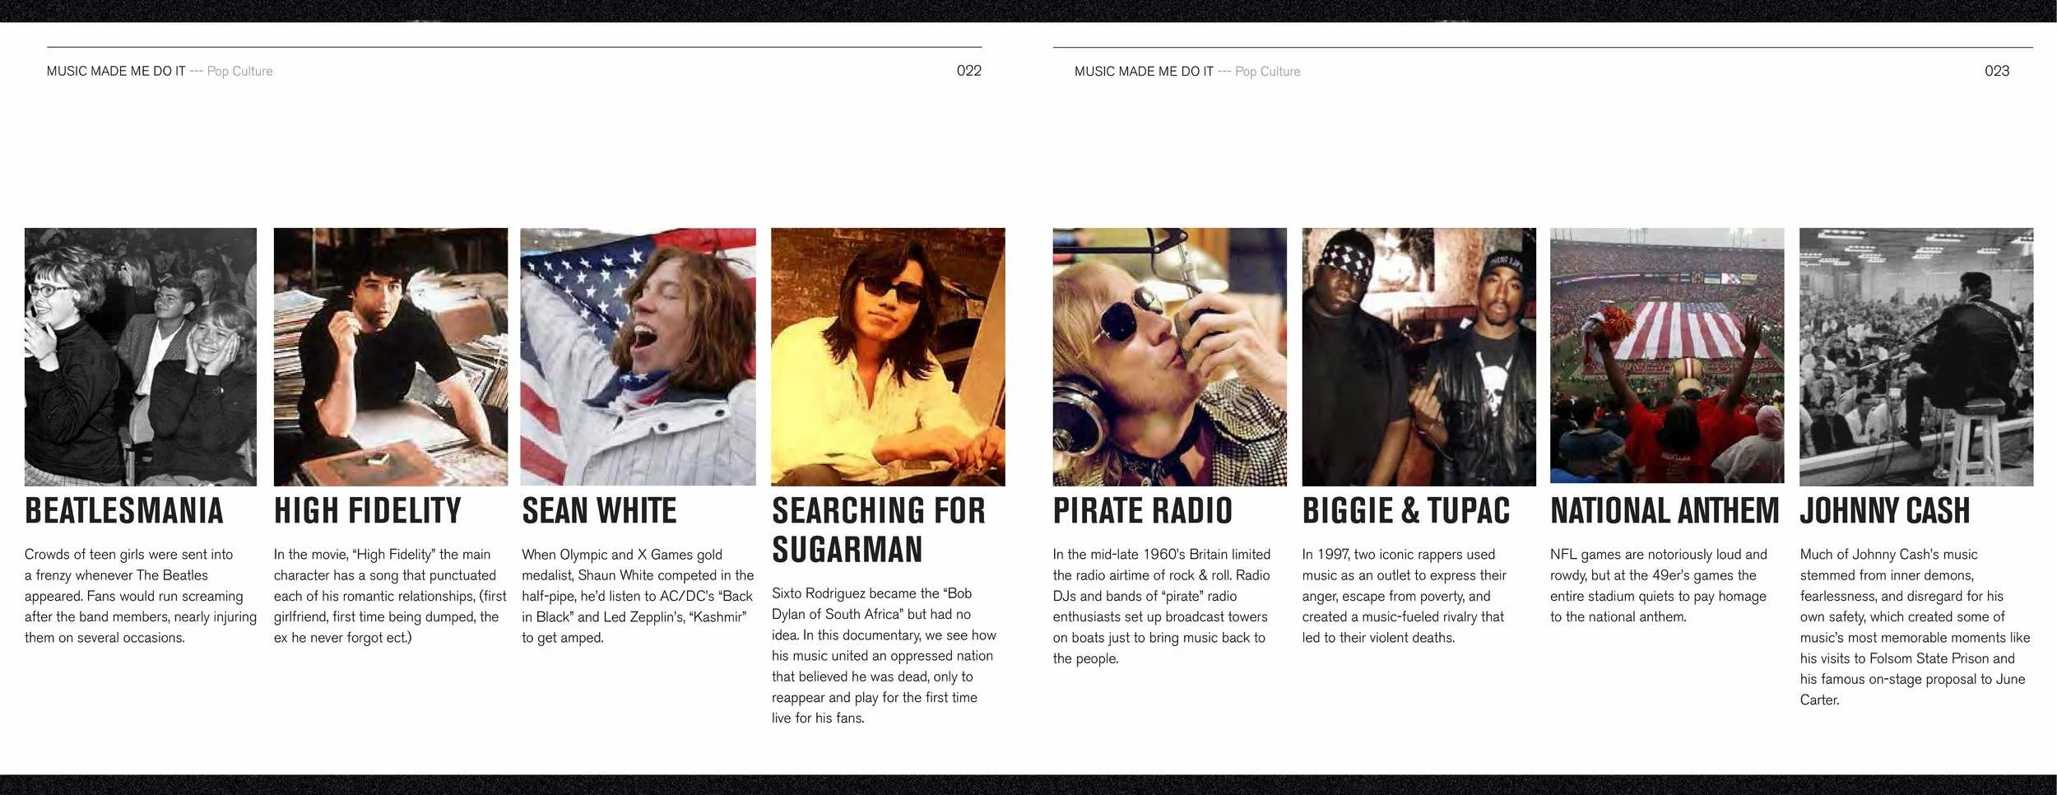The image size is (2057, 795).
Task: Click paragraph starting 'When Olympic and X Games'
Action: tap(638, 596)
